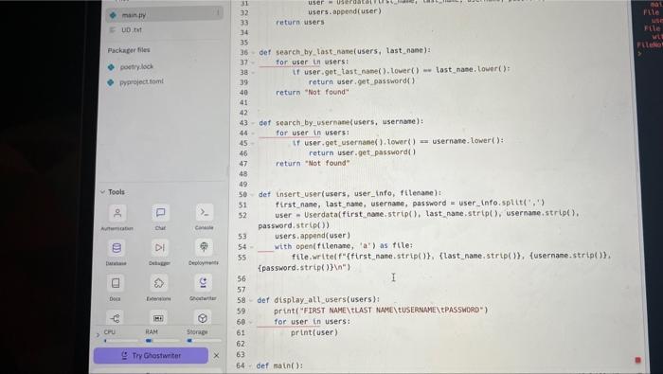Open the main.py three-dot options menu
Image resolution: width=663 pixels, height=374 pixels.
click(218, 13)
